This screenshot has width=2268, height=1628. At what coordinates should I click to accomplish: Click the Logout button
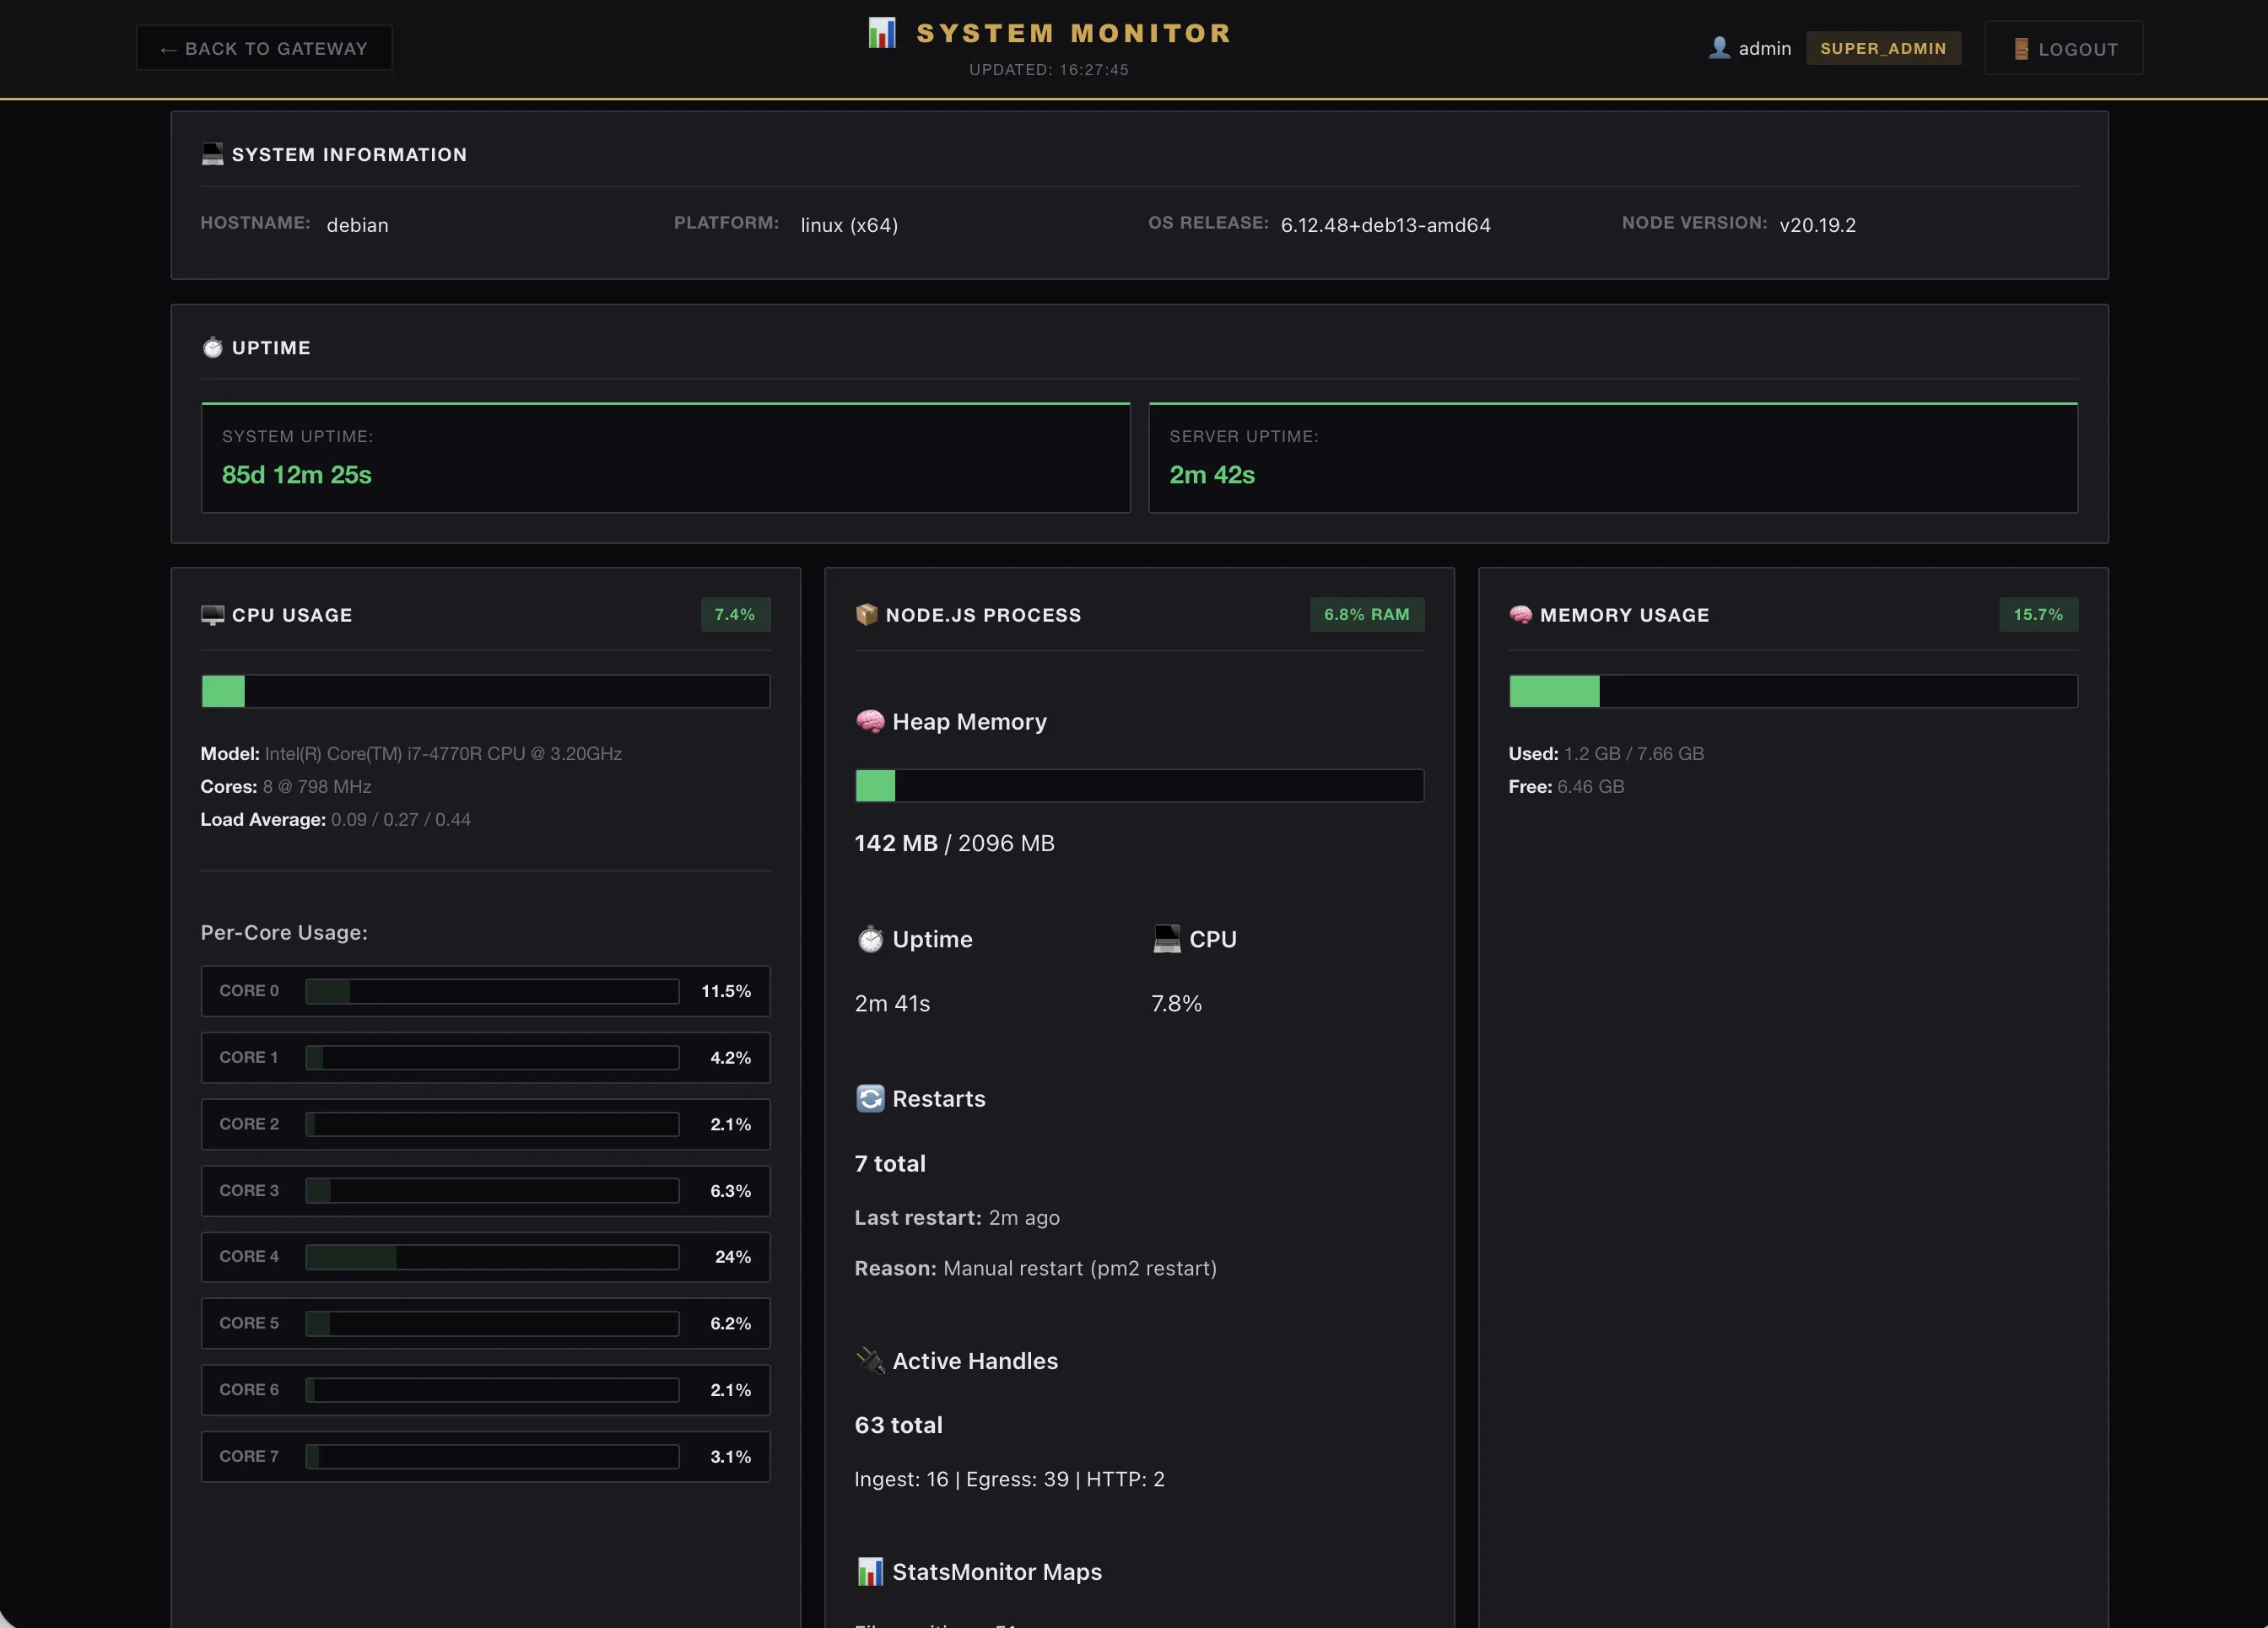coord(2063,47)
